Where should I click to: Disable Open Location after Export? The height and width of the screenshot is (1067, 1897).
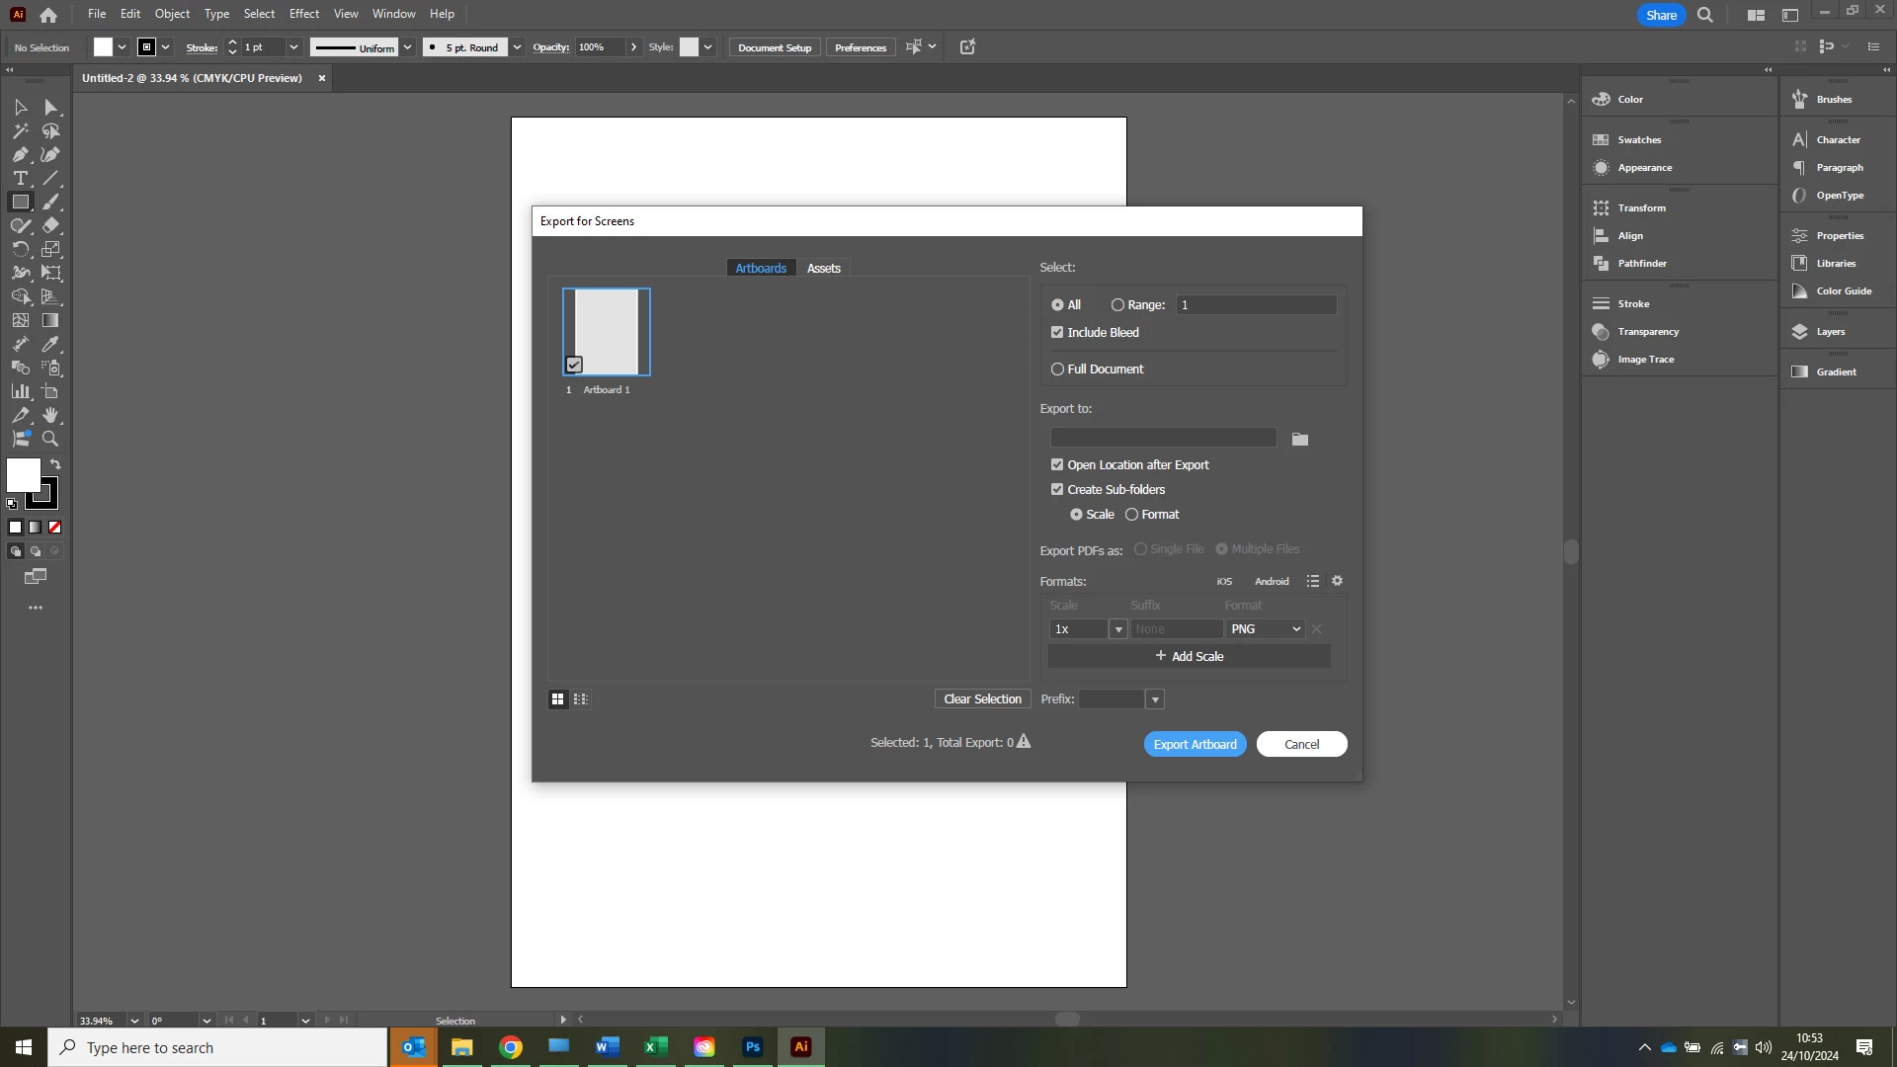click(x=1057, y=465)
